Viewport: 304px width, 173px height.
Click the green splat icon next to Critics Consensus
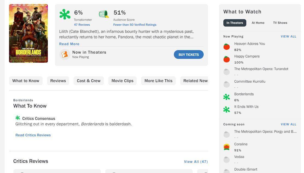click(x=18, y=118)
